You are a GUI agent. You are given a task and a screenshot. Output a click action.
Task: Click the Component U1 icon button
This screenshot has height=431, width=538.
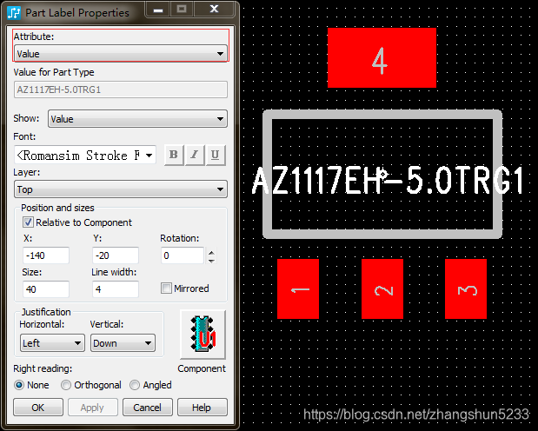tap(203, 335)
